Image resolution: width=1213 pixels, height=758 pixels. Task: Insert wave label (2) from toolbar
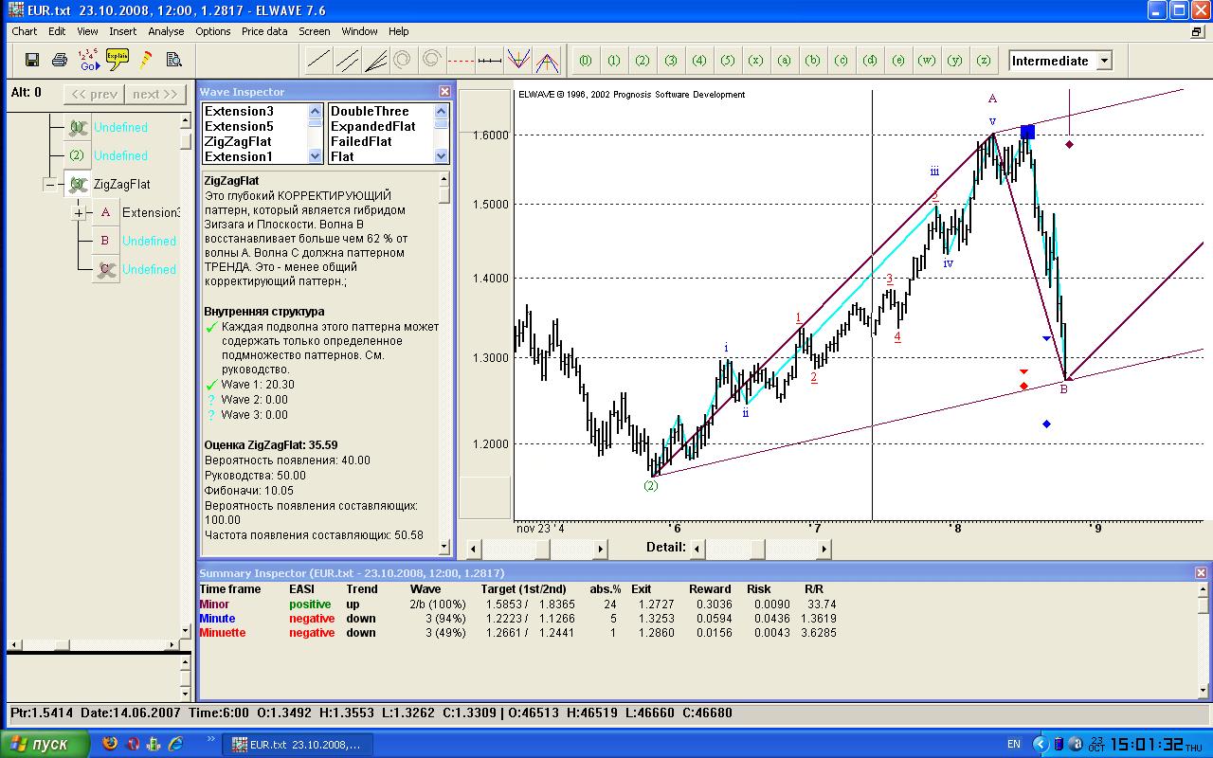tap(643, 61)
